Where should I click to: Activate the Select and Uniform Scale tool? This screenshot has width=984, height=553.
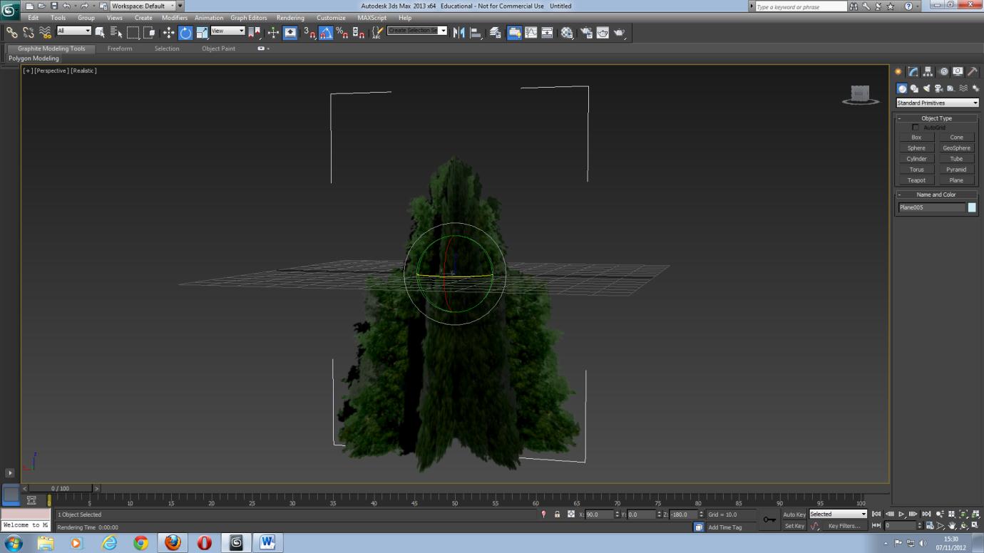click(200, 32)
